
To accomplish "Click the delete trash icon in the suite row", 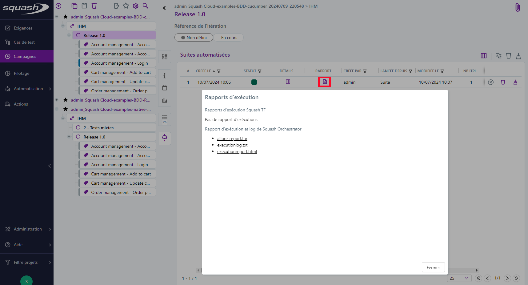I will pyautogui.click(x=503, y=82).
